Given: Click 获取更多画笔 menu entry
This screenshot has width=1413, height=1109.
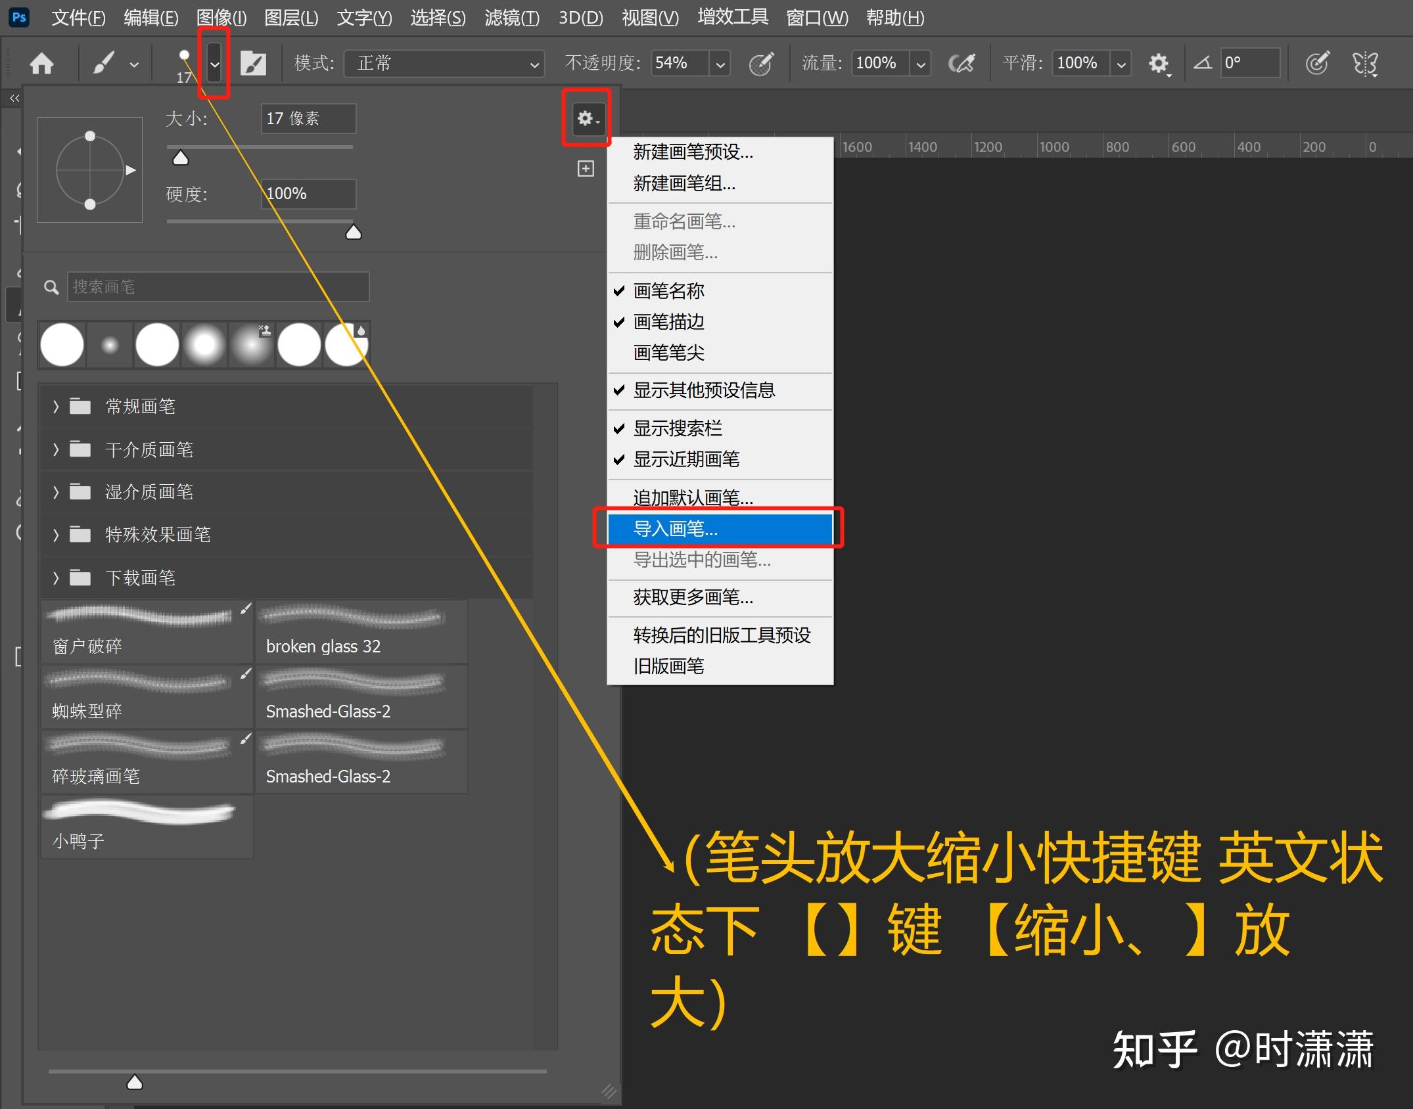Looking at the screenshot, I should 692,598.
